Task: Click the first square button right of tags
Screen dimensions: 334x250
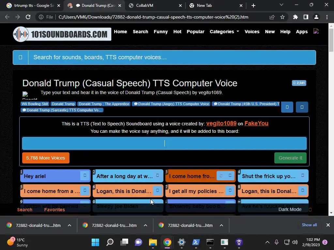Action: (x=287, y=107)
